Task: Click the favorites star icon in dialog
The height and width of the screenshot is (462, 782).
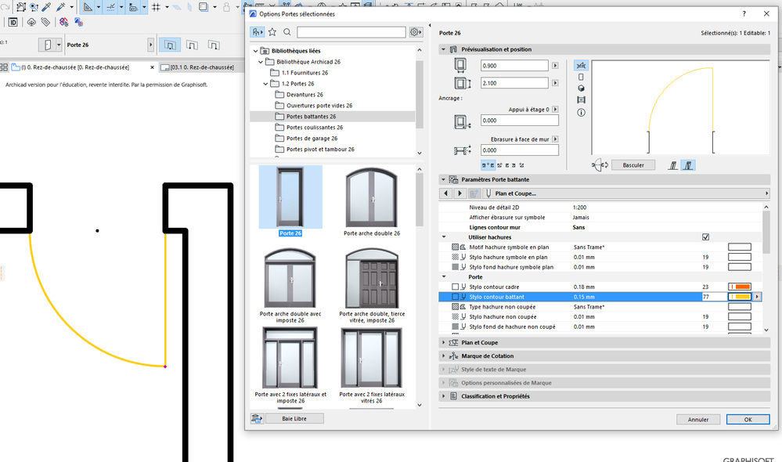Action: (x=272, y=32)
